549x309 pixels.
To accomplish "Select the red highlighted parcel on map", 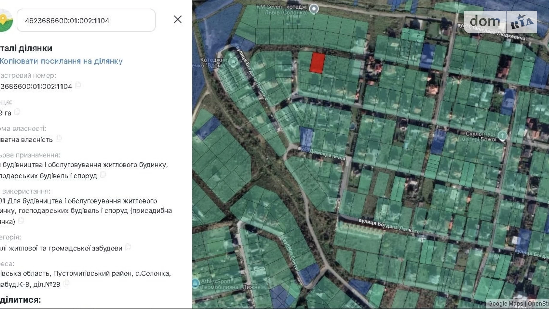I will click(x=317, y=63).
